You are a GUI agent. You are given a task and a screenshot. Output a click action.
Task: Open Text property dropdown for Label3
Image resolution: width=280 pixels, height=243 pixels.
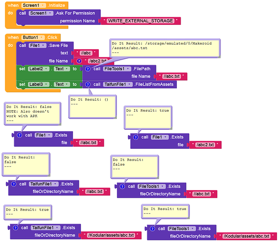(x=62, y=85)
